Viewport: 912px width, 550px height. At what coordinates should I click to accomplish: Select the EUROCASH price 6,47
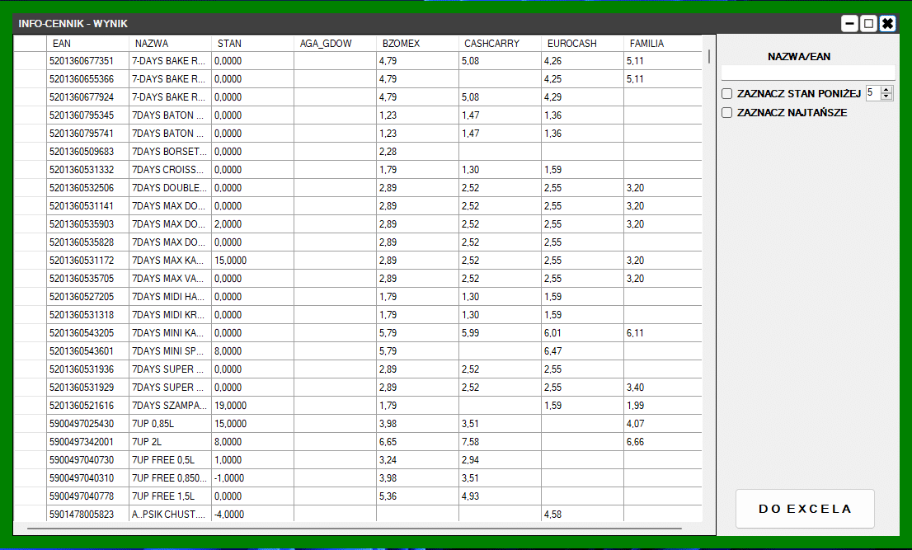tap(582, 351)
